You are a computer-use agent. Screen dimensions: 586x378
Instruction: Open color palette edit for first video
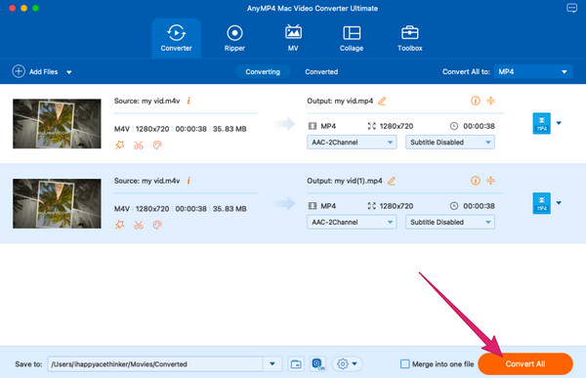tap(157, 146)
